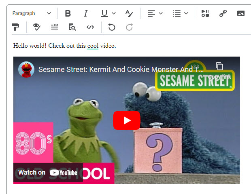Viewport: 251px width, 194px height.
Task: Play the embedded YouTube video
Action: tap(127, 120)
